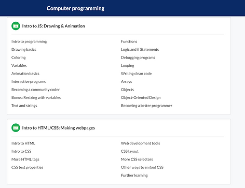Screen dimensions: 245x188
Task: Open the Web development tools unit
Action: pyautogui.click(x=140, y=143)
